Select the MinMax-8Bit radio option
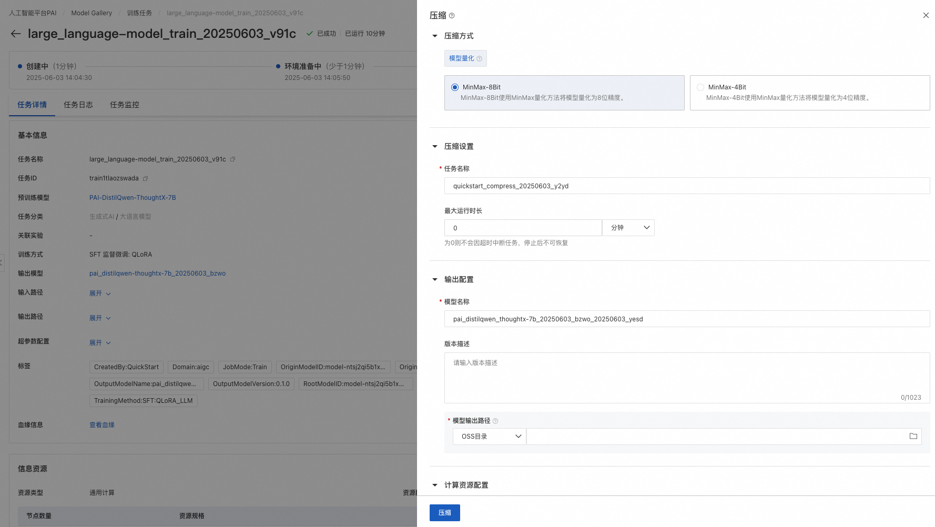 click(x=455, y=87)
